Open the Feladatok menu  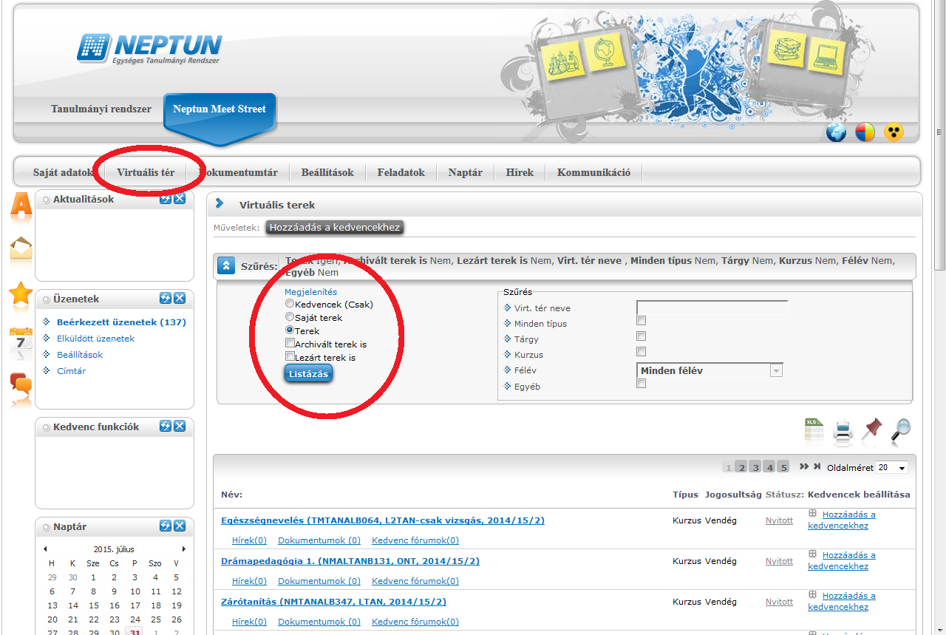pos(401,172)
